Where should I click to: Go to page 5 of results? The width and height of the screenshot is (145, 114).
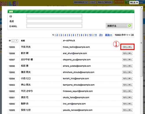(69, 35)
